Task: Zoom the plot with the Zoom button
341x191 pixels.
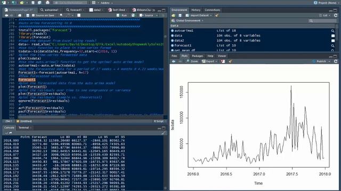Action: [x=192, y=62]
